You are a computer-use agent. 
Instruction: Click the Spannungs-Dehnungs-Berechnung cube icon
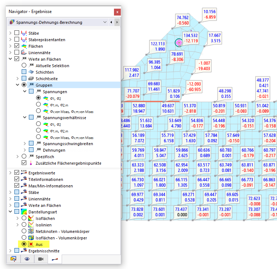coord(12,22)
